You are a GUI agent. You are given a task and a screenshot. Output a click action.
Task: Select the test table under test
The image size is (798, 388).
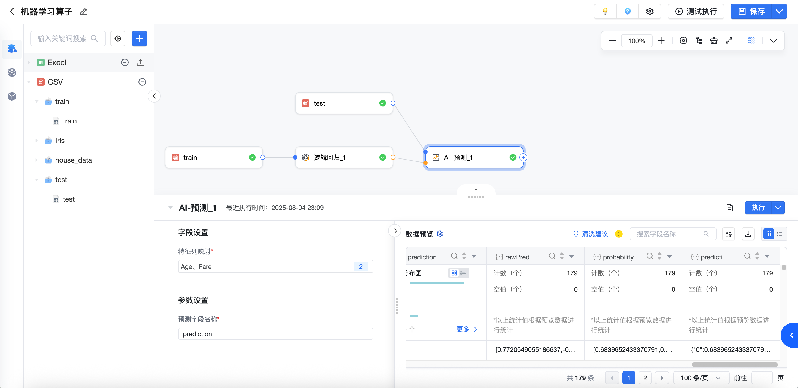(x=69, y=199)
